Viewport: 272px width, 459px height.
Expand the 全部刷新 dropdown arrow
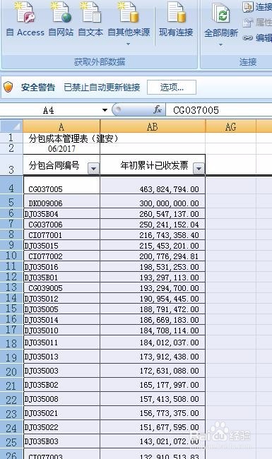[220, 45]
